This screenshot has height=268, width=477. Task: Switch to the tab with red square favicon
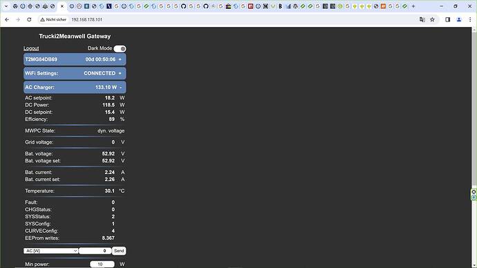point(250,6)
